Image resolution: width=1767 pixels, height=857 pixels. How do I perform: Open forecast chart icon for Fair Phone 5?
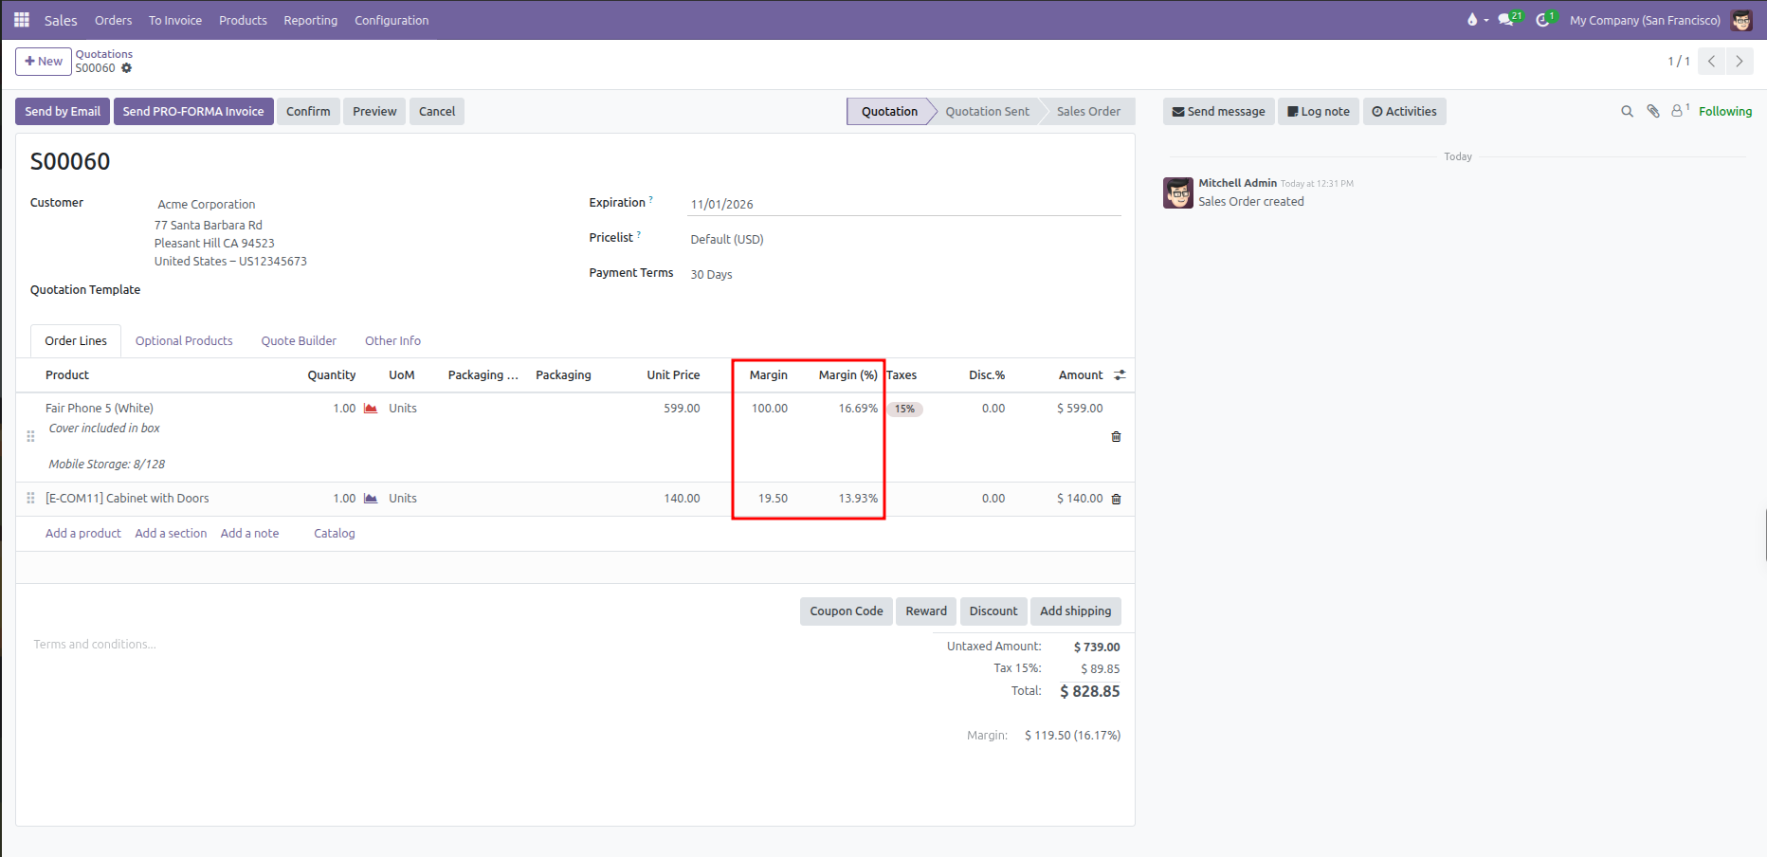point(371,409)
